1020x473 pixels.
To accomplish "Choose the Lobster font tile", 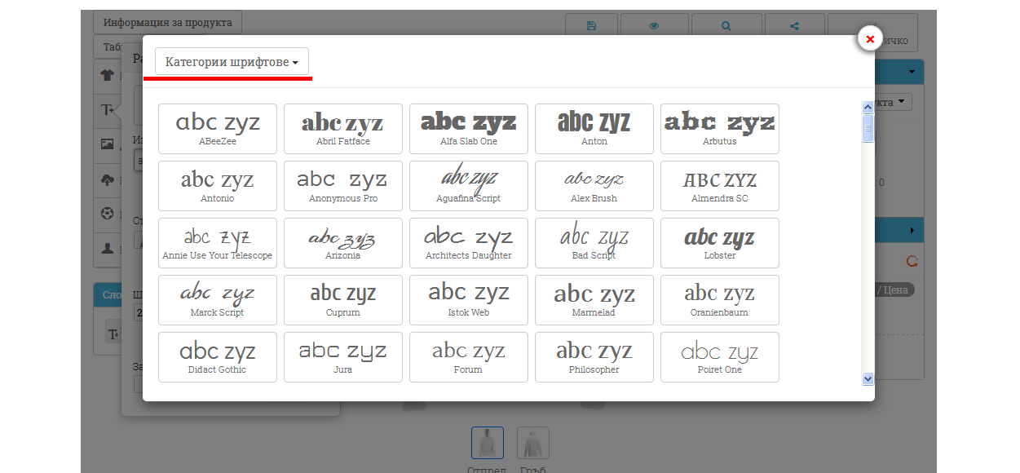I will pyautogui.click(x=719, y=243).
